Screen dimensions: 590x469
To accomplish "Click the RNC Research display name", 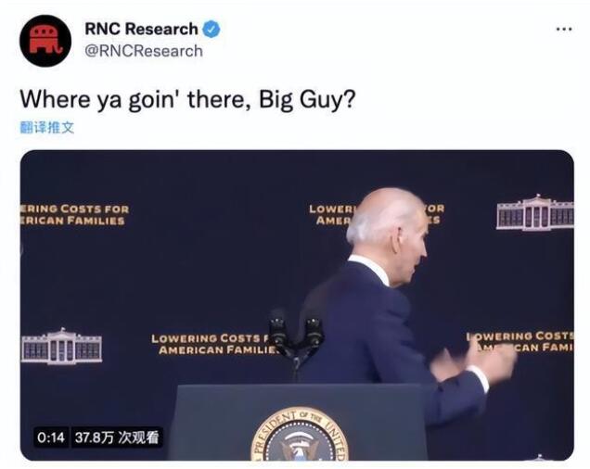I will 141,29.
